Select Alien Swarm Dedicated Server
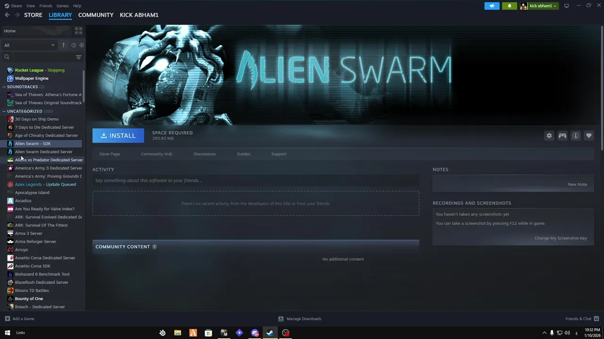 click(x=43, y=152)
